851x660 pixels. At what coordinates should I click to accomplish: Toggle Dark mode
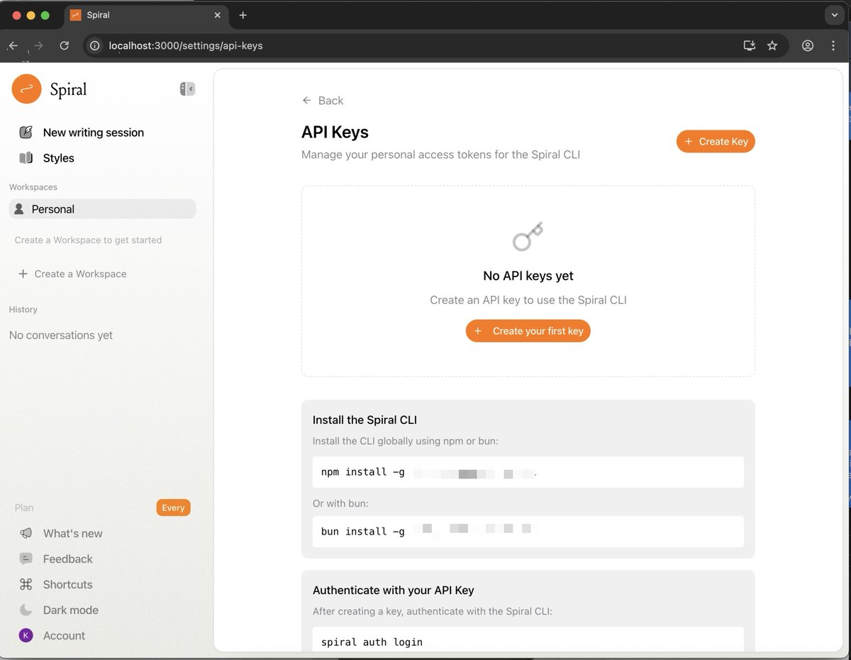(70, 610)
